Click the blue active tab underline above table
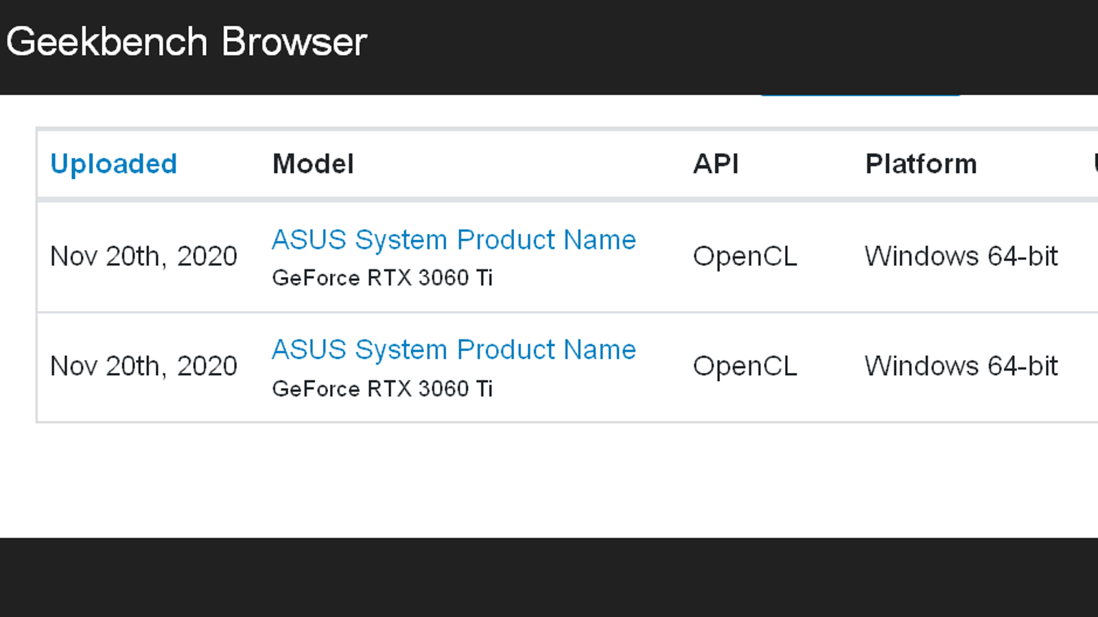1098x617 pixels. tap(860, 95)
